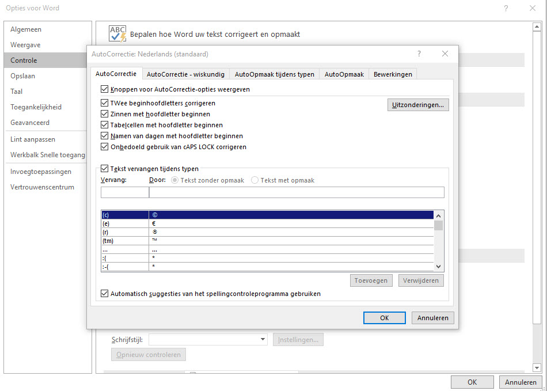This screenshot has height=391, width=547.
Task: Open the Schrijfstijl dropdown
Action: [263, 339]
